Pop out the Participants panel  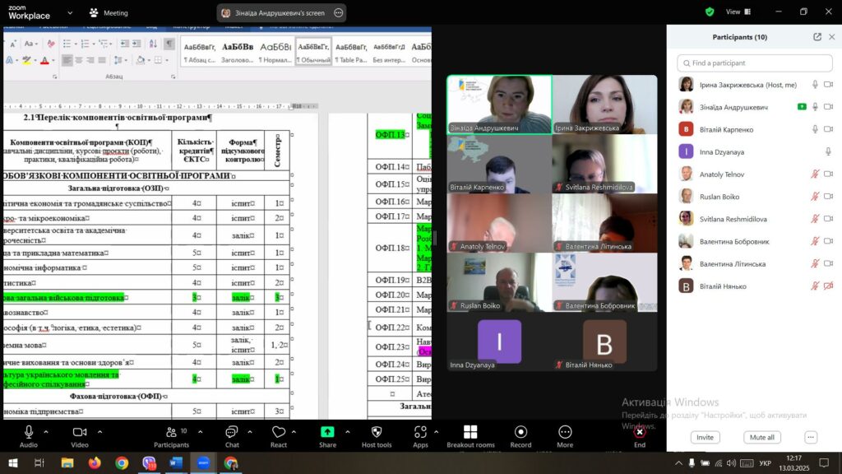click(817, 37)
